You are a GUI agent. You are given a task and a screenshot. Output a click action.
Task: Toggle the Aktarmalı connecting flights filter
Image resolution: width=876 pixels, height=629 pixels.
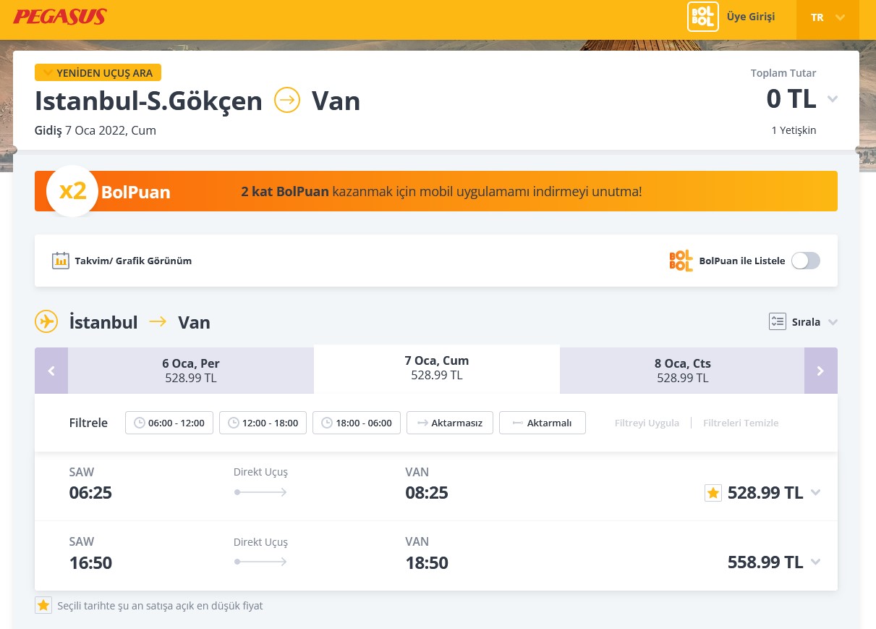point(543,423)
